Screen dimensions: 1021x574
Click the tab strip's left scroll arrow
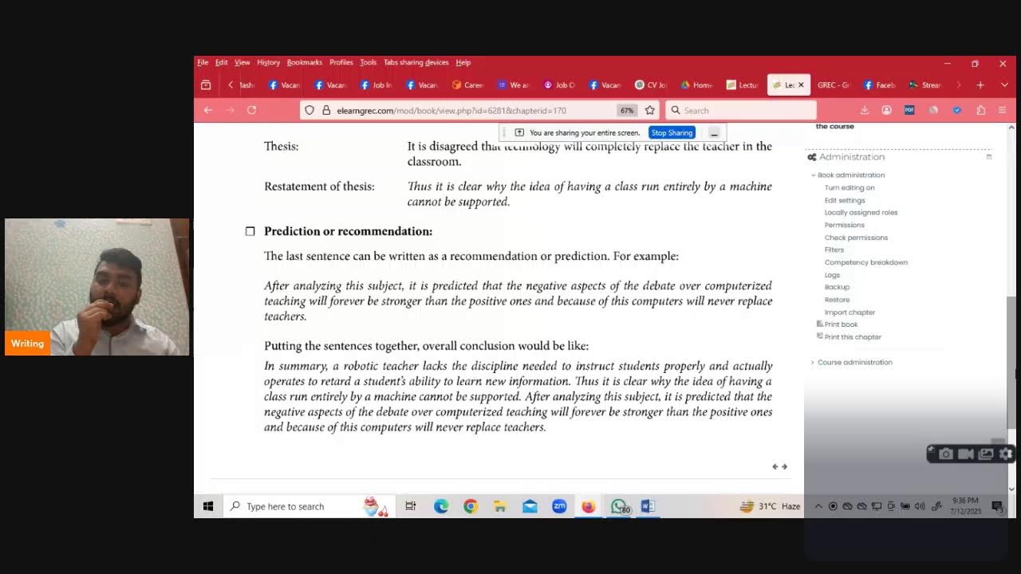pos(231,85)
